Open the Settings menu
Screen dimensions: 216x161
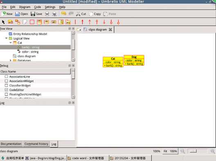click(x=50, y=7)
